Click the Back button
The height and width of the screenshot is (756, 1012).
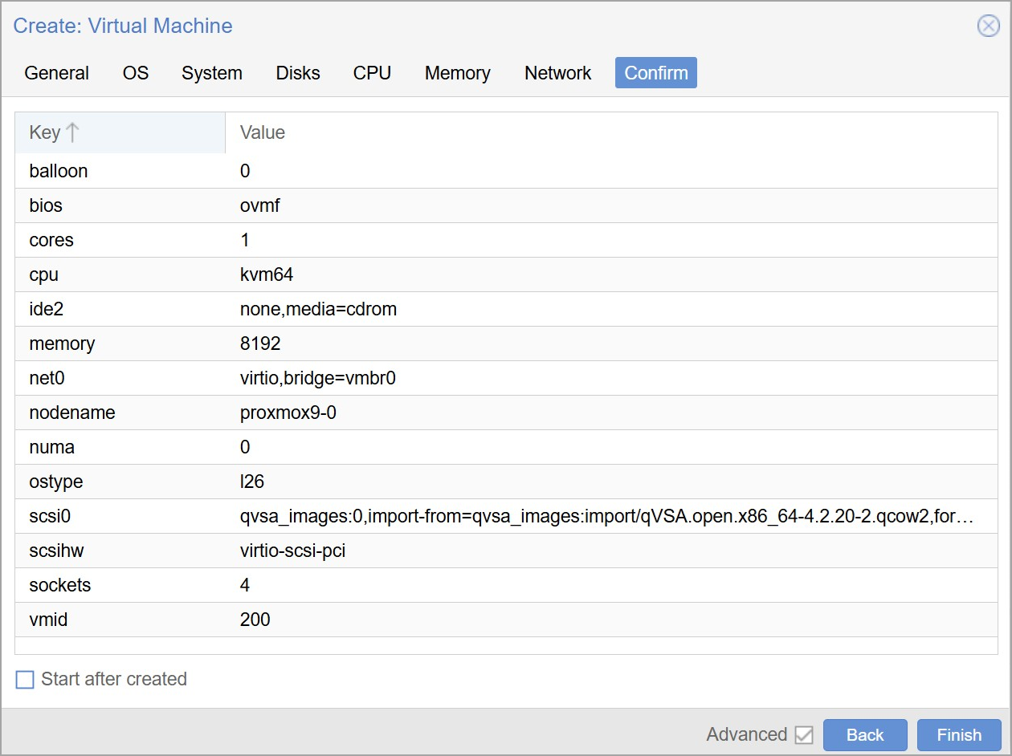point(865,735)
